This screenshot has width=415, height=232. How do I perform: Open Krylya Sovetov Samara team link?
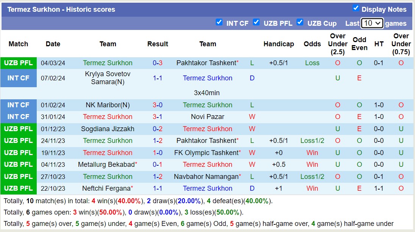pos(108,78)
